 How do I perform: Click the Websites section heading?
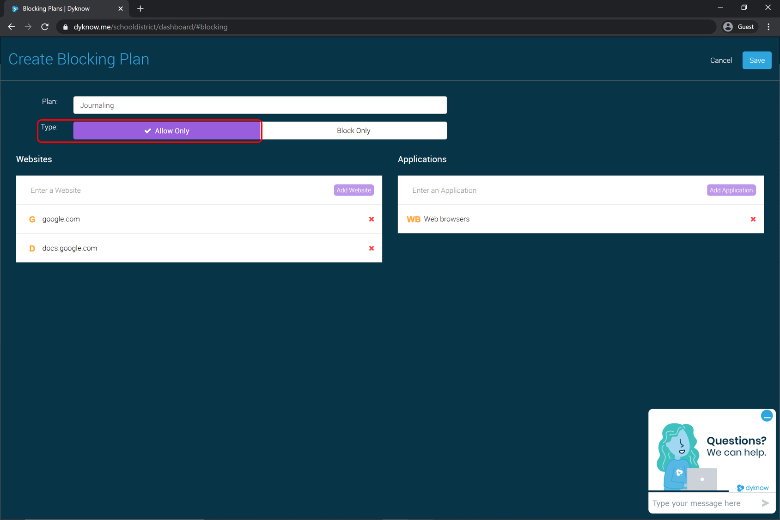pos(34,159)
